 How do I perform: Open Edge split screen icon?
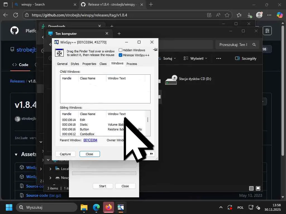(x=209, y=15)
